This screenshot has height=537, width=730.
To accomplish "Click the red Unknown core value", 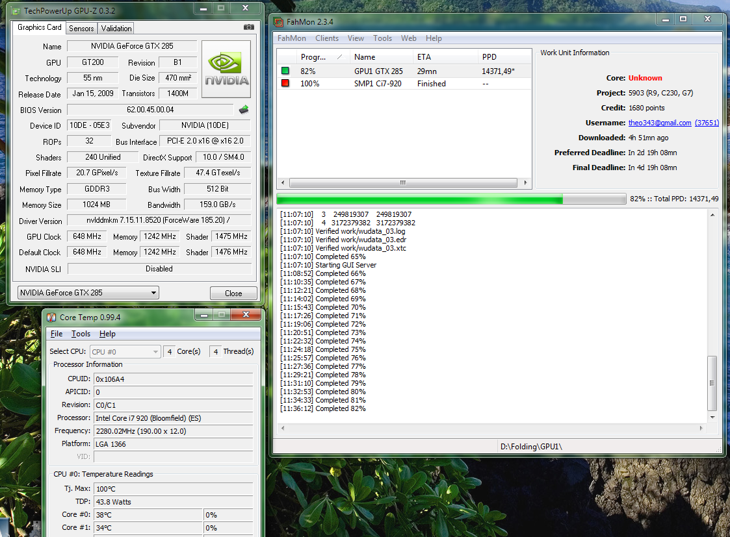I will click(x=645, y=78).
